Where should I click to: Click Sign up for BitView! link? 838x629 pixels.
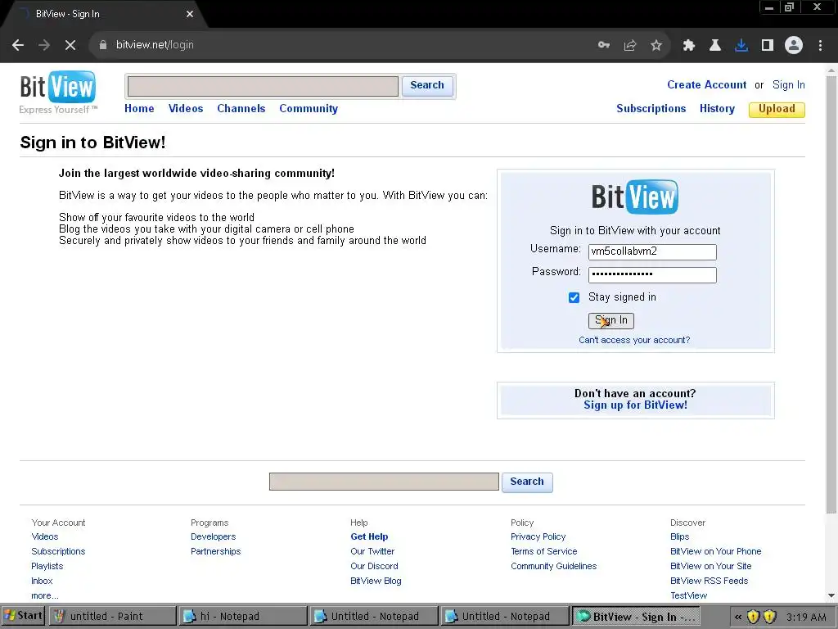pos(635,405)
